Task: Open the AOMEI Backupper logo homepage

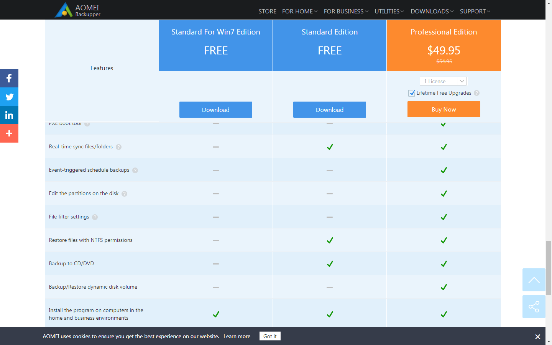Action: pos(77,10)
